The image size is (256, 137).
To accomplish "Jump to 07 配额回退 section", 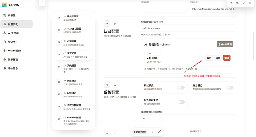I will click(73, 94).
